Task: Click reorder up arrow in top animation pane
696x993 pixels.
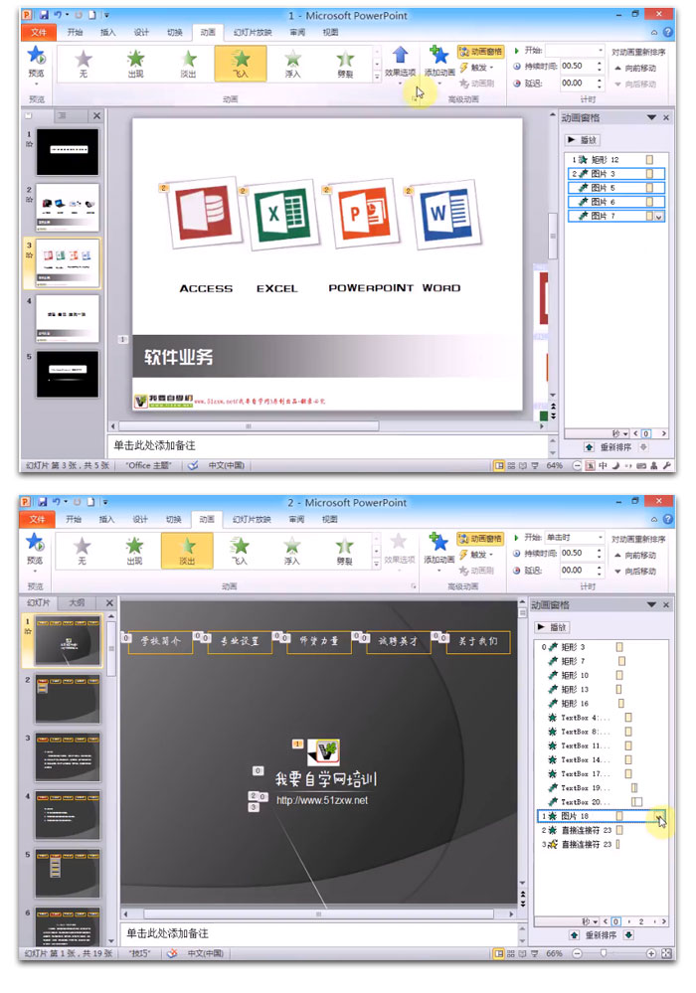Action: pyautogui.click(x=589, y=447)
